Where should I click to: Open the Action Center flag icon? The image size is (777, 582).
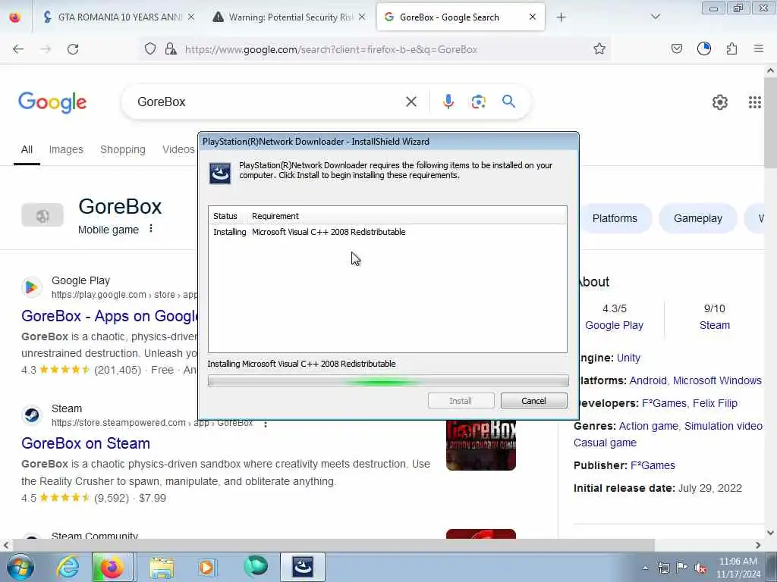click(x=681, y=568)
